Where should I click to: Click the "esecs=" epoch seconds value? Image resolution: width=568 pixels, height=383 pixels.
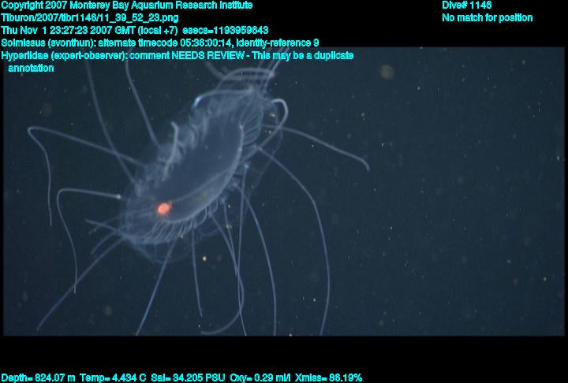226,31
